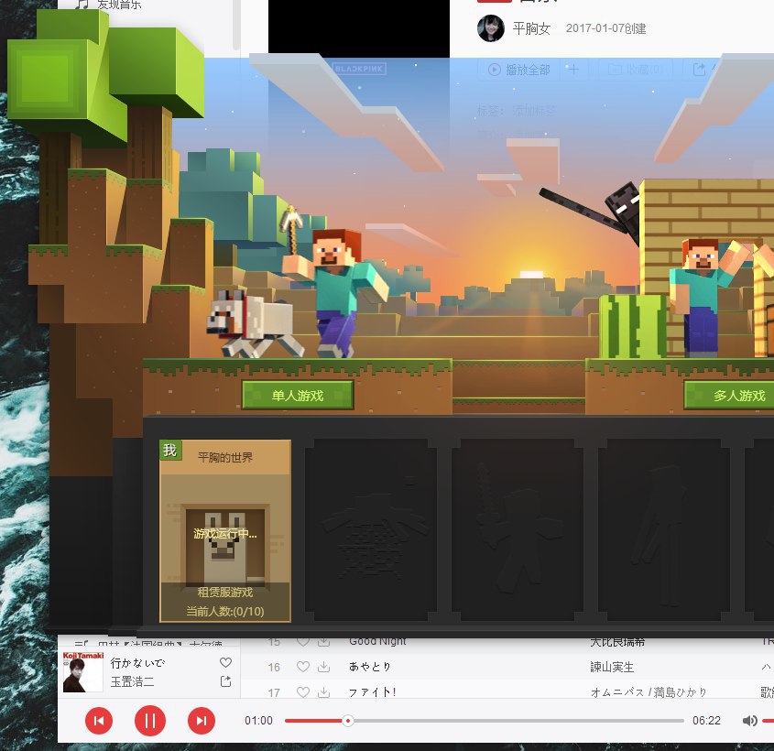Toggle the heart on track 17 ファイト!
774x751 pixels.
pyautogui.click(x=303, y=691)
